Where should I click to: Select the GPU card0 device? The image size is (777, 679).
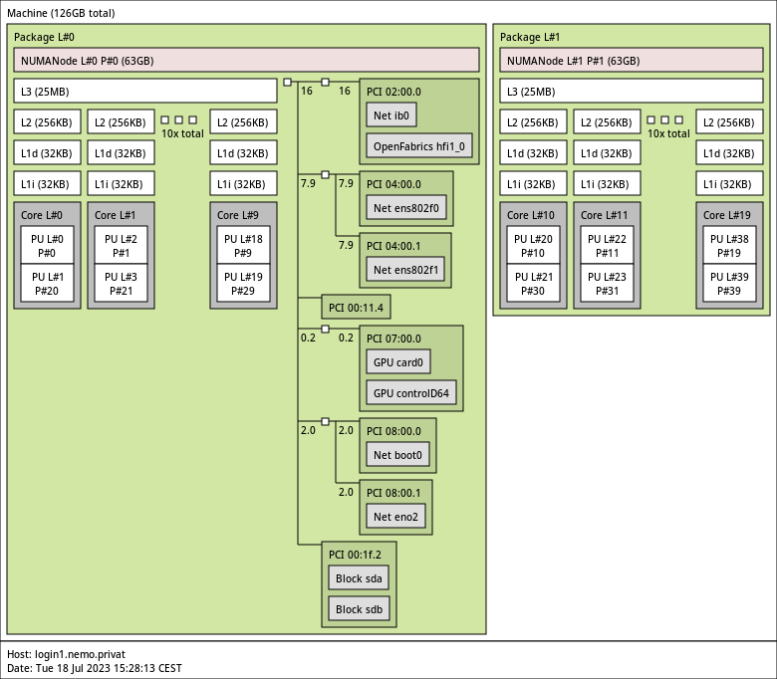398,362
